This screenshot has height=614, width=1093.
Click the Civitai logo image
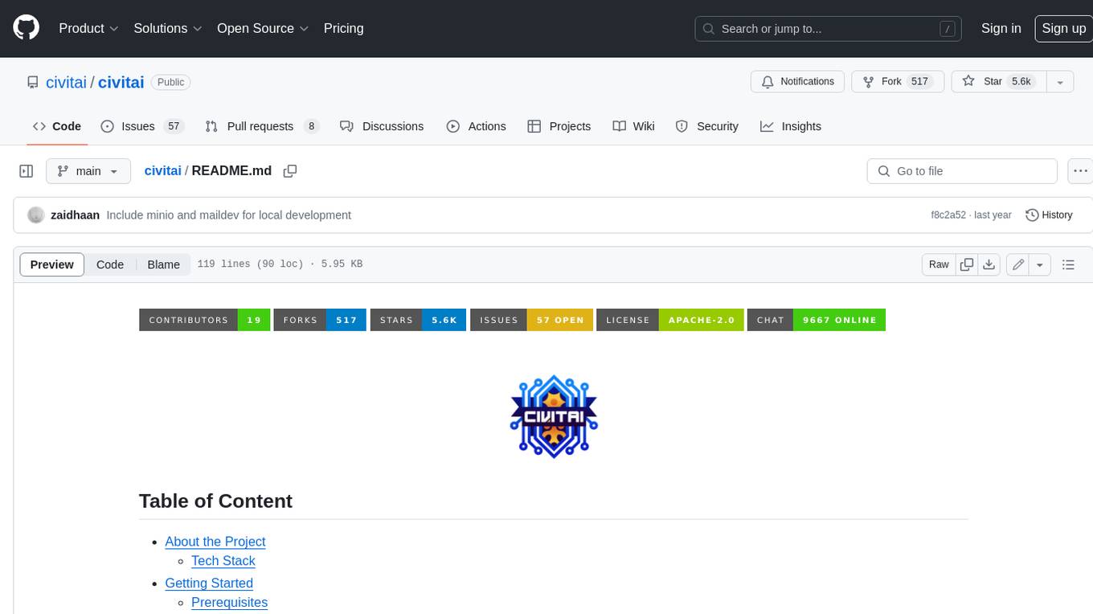pos(554,416)
